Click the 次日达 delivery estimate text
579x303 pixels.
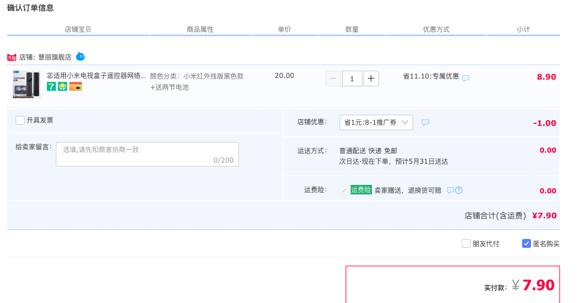point(394,162)
